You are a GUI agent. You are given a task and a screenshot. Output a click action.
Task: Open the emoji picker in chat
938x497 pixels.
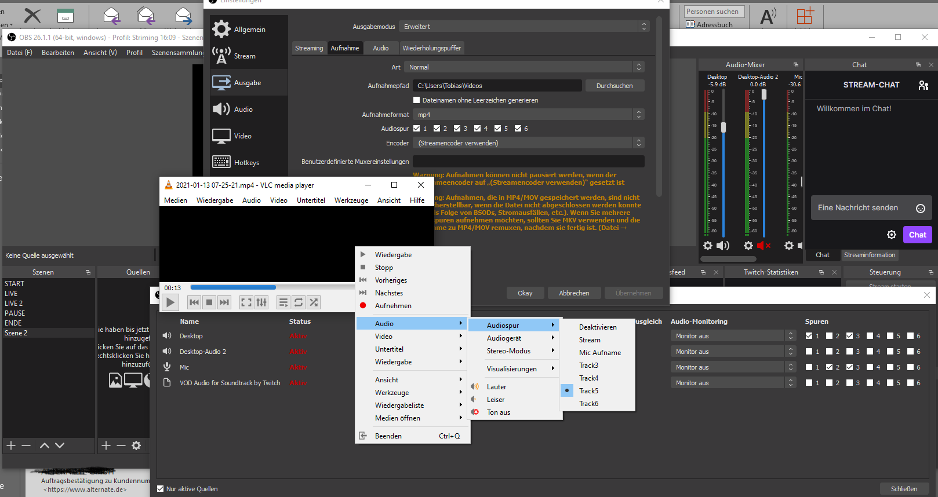pyautogui.click(x=920, y=209)
